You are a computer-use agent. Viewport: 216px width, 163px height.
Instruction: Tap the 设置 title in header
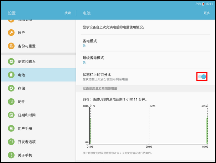pos(12,13)
